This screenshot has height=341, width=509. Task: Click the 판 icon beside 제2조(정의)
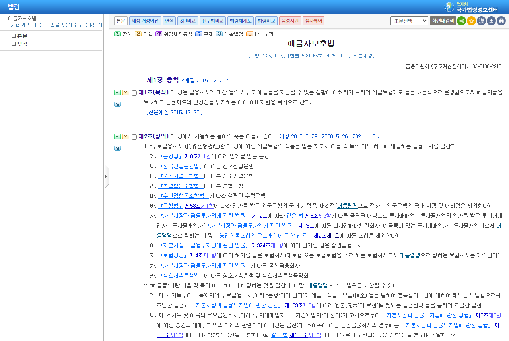click(117, 137)
